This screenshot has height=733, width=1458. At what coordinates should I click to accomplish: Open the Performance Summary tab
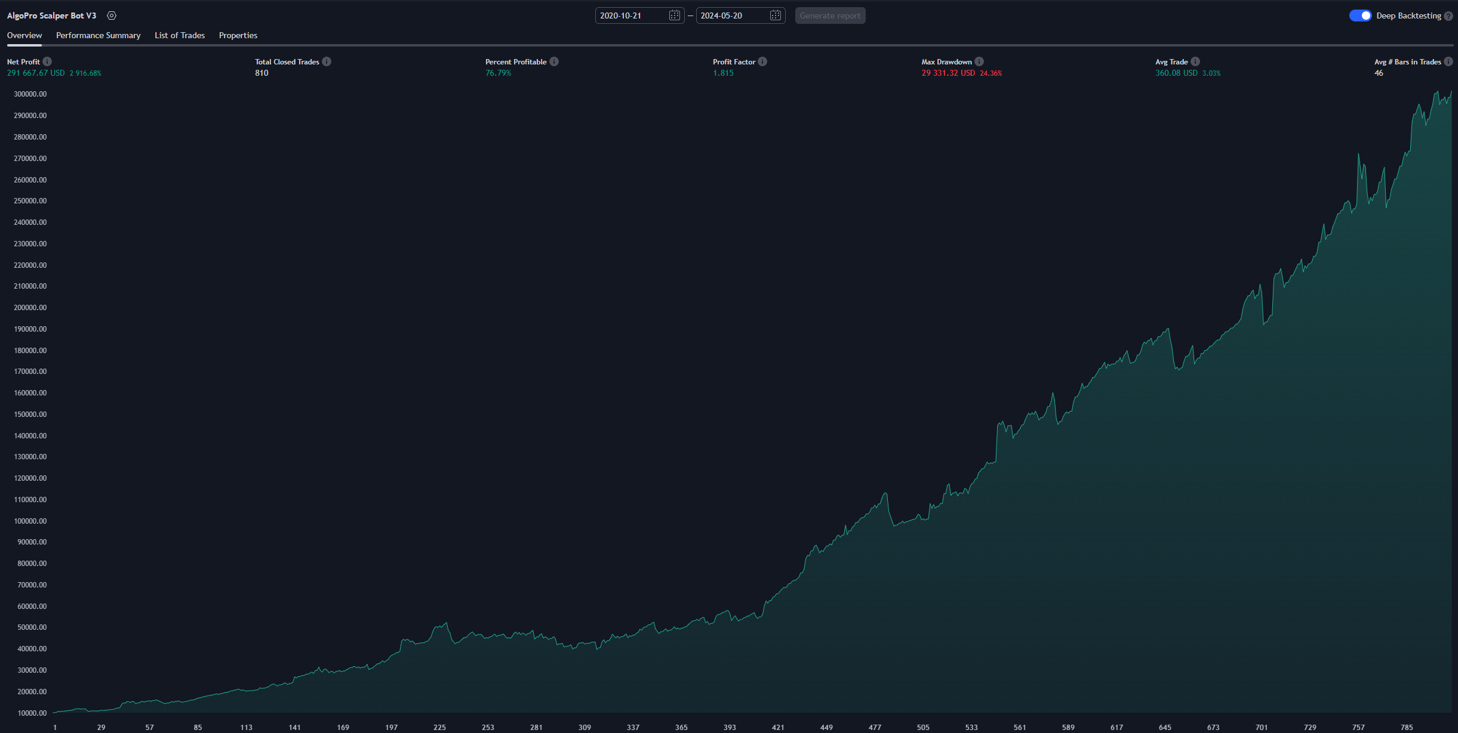coord(99,35)
